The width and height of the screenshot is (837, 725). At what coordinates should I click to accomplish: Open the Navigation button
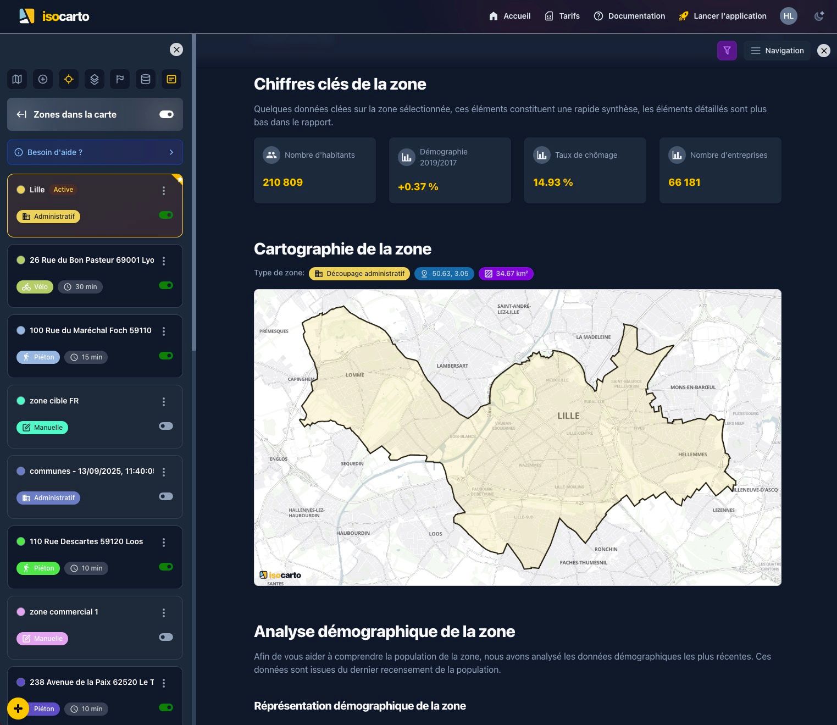coord(777,51)
